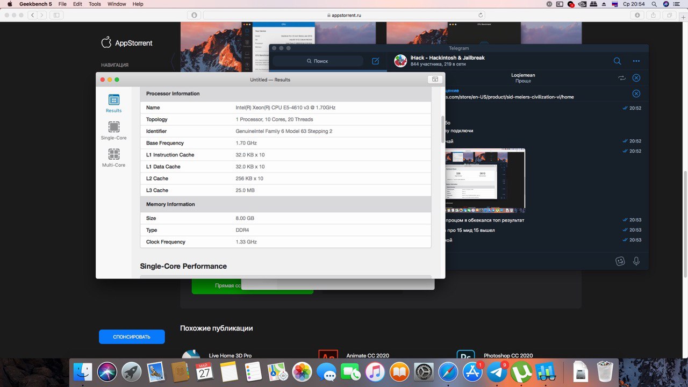This screenshot has width=688, height=387.
Task: Click the Topology value 1 Processor, 10 Cores
Action: click(274, 119)
